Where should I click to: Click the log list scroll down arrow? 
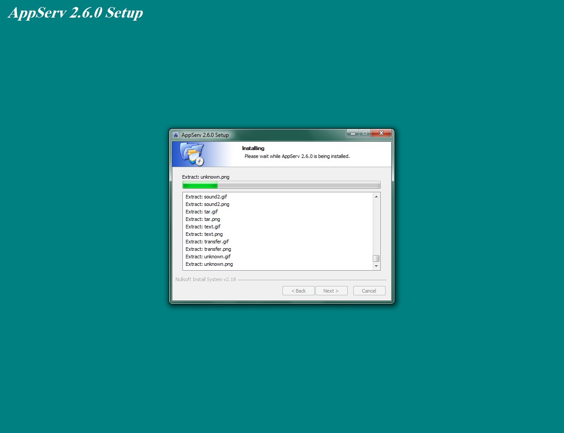point(376,266)
